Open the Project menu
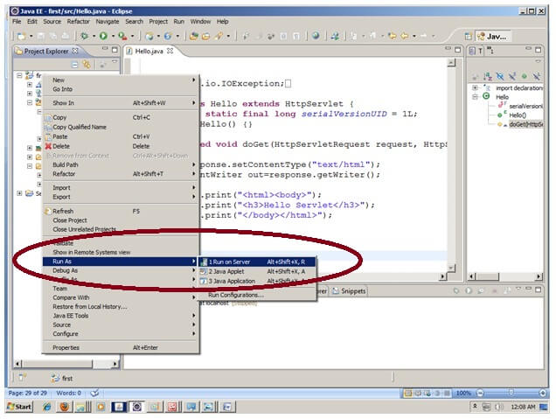Screen dimensions: 556x419 (x=158, y=21)
